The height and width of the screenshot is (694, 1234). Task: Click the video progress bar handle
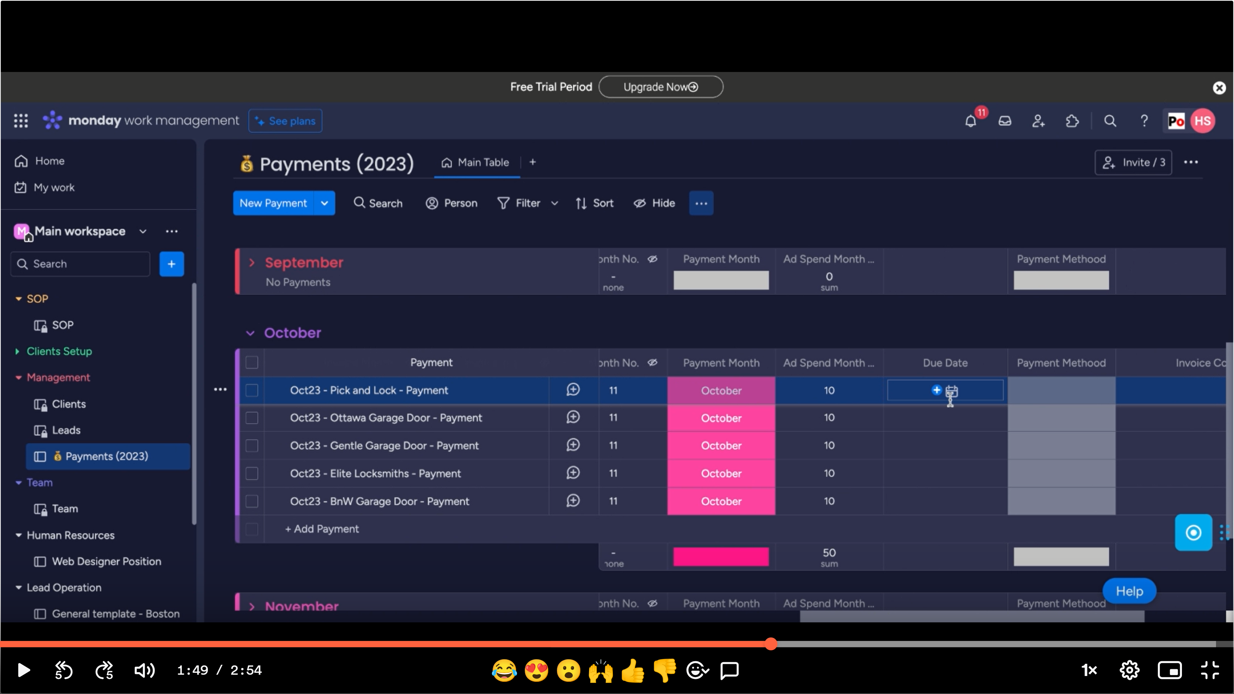[x=771, y=644]
